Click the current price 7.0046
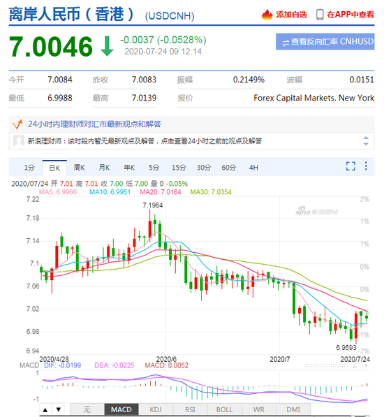Viewport: 384px width, 417px height. [51, 47]
